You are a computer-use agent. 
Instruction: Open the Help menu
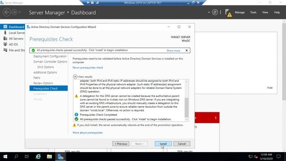pyautogui.click(x=277, y=13)
